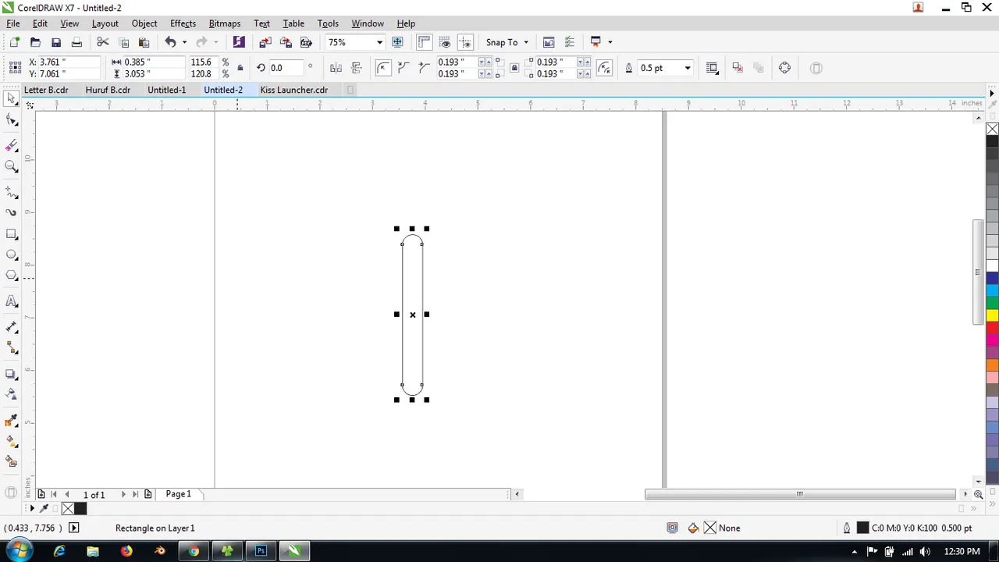The height and width of the screenshot is (562, 999).
Task: Switch to the Letter B.cdr document tab
Action: [x=46, y=90]
